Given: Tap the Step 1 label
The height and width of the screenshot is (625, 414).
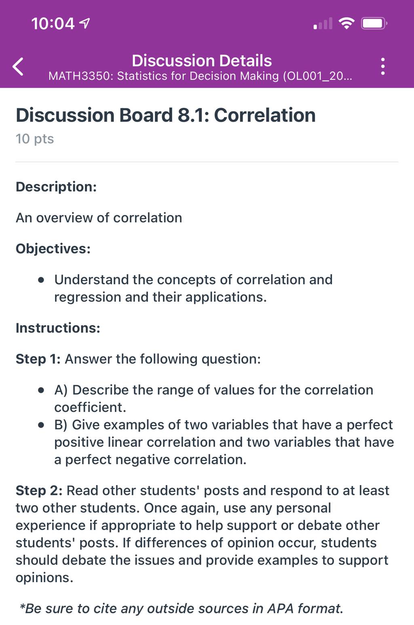Looking at the screenshot, I should coord(38,359).
